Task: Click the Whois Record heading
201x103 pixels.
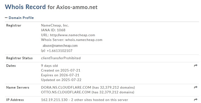Action: [25, 7]
